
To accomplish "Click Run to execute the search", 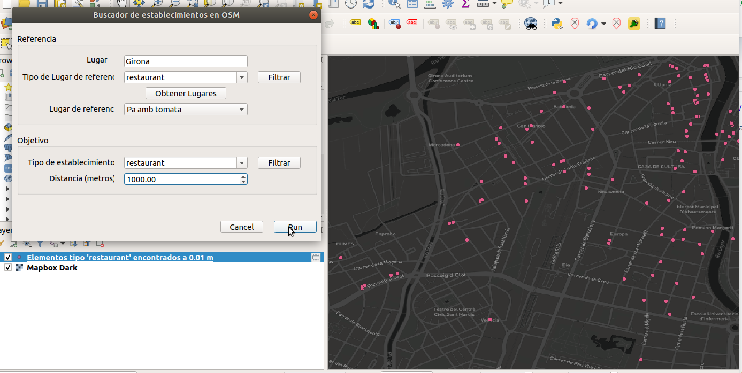I will pyautogui.click(x=295, y=227).
